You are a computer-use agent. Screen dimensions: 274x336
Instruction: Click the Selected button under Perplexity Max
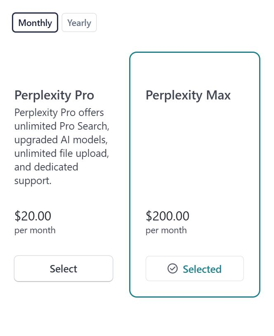[195, 268]
